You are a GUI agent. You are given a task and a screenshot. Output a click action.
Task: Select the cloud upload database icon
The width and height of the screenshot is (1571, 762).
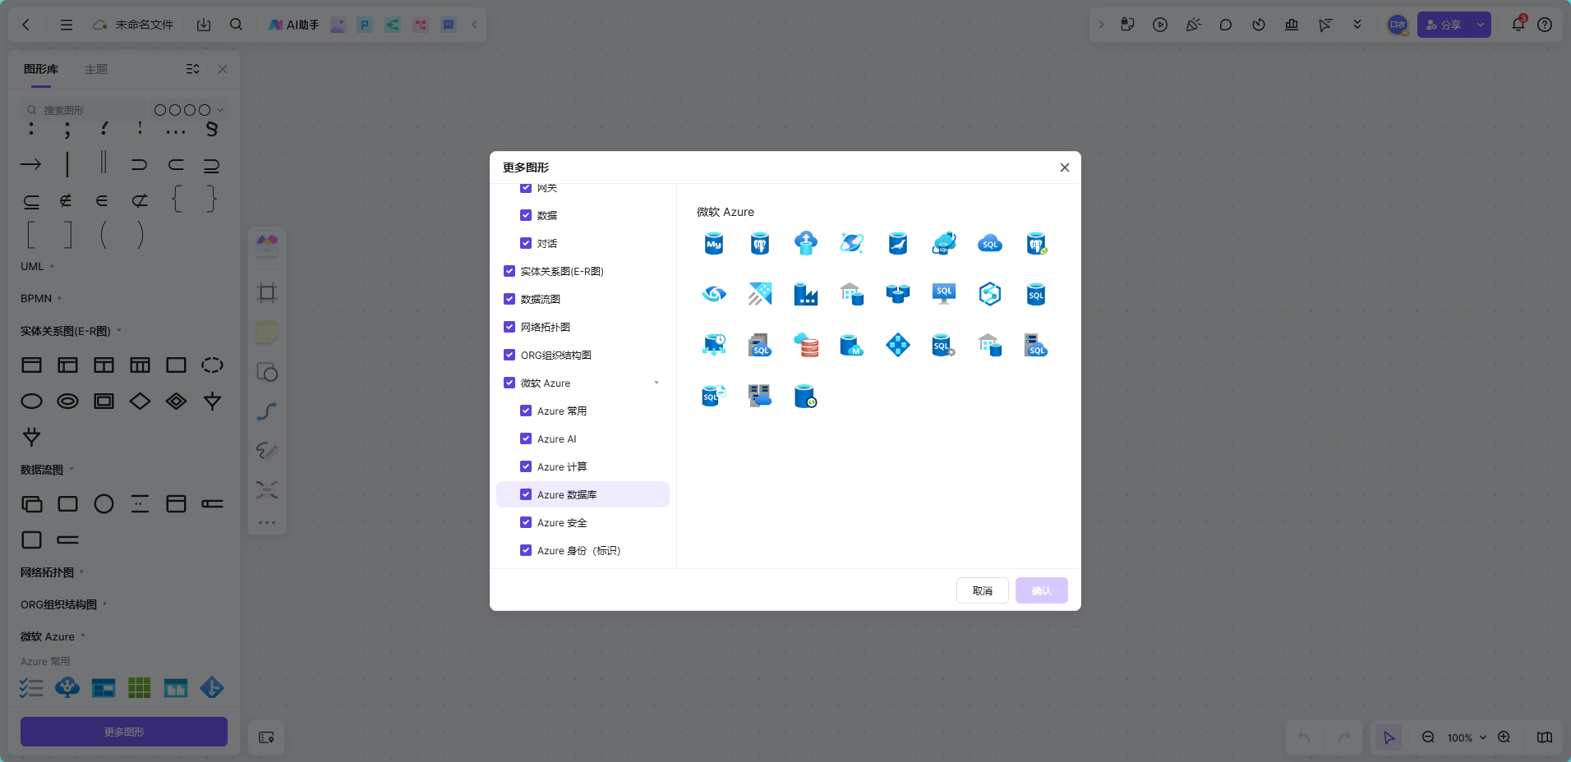(805, 243)
